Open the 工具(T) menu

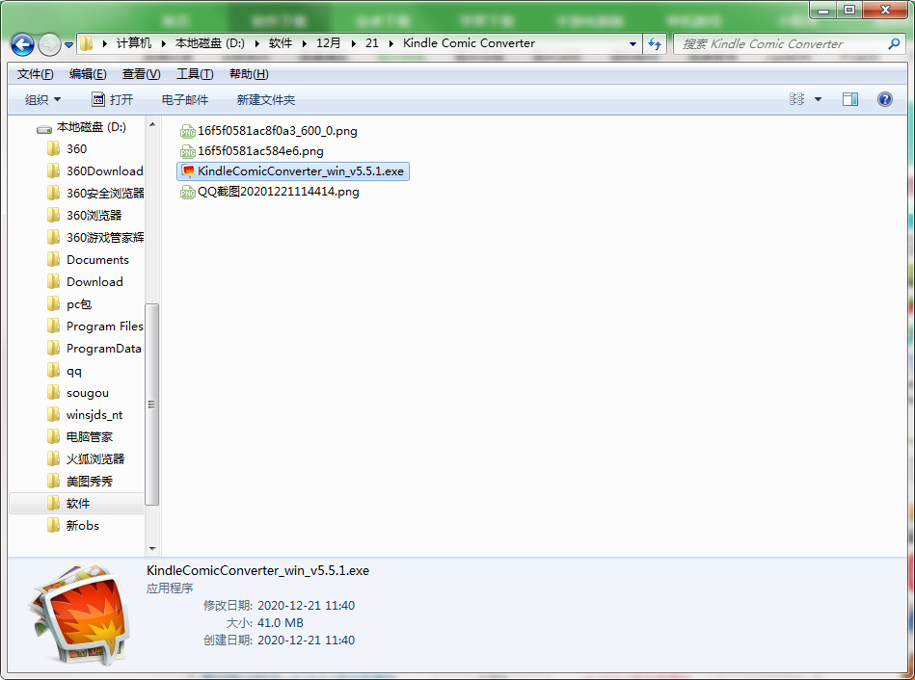point(195,74)
